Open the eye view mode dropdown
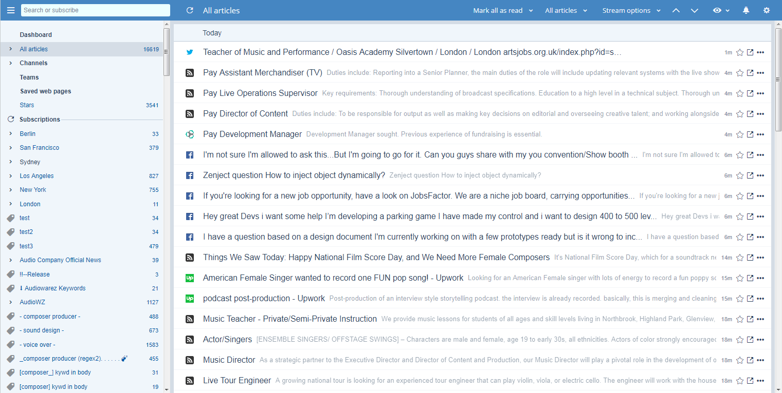Image resolution: width=782 pixels, height=393 pixels. click(x=721, y=10)
